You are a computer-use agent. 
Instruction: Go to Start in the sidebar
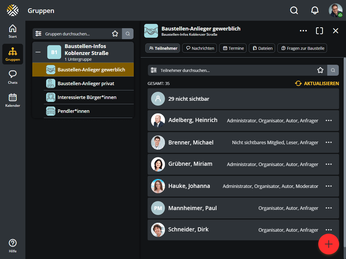point(13,31)
